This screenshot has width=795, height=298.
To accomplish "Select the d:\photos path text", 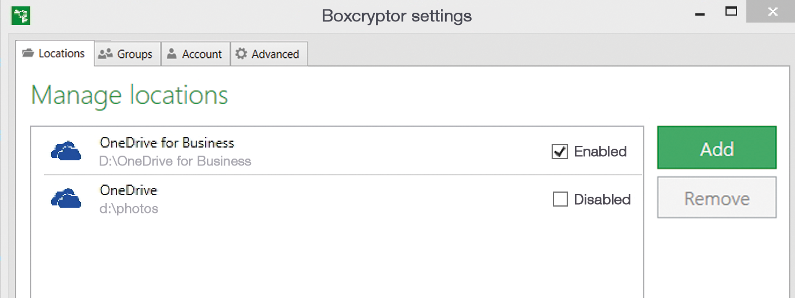I will (x=129, y=208).
